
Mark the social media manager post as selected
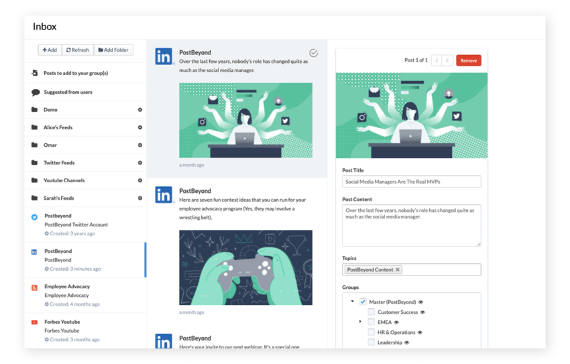(313, 53)
